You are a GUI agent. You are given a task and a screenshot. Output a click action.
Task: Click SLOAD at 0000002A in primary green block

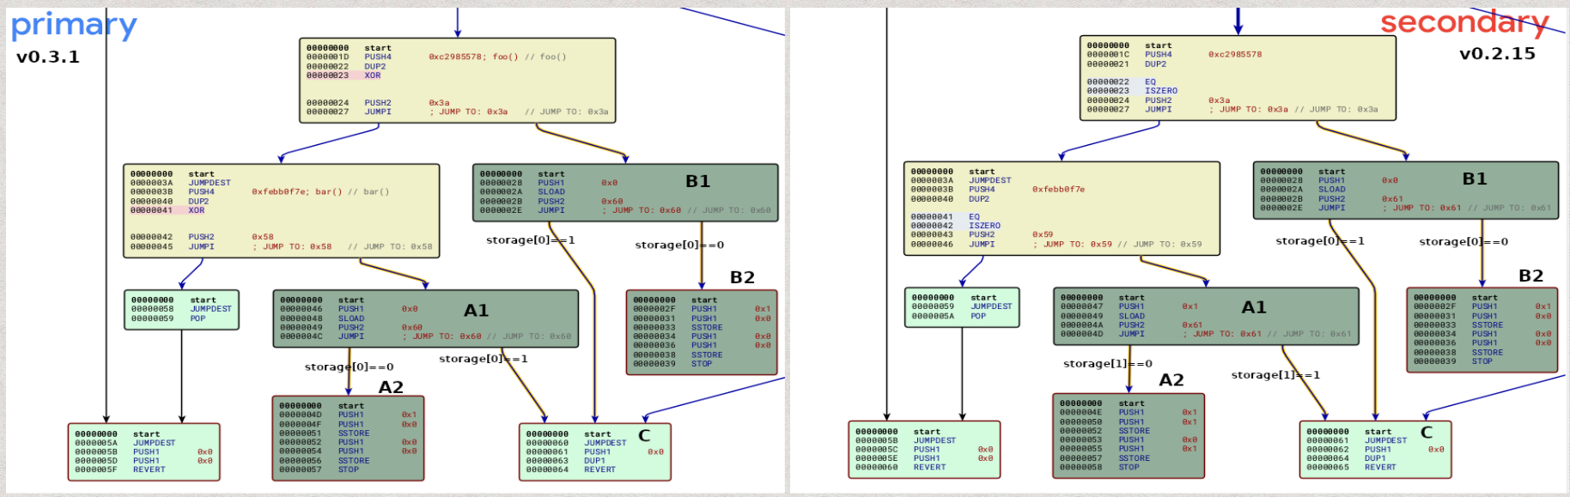click(522, 192)
